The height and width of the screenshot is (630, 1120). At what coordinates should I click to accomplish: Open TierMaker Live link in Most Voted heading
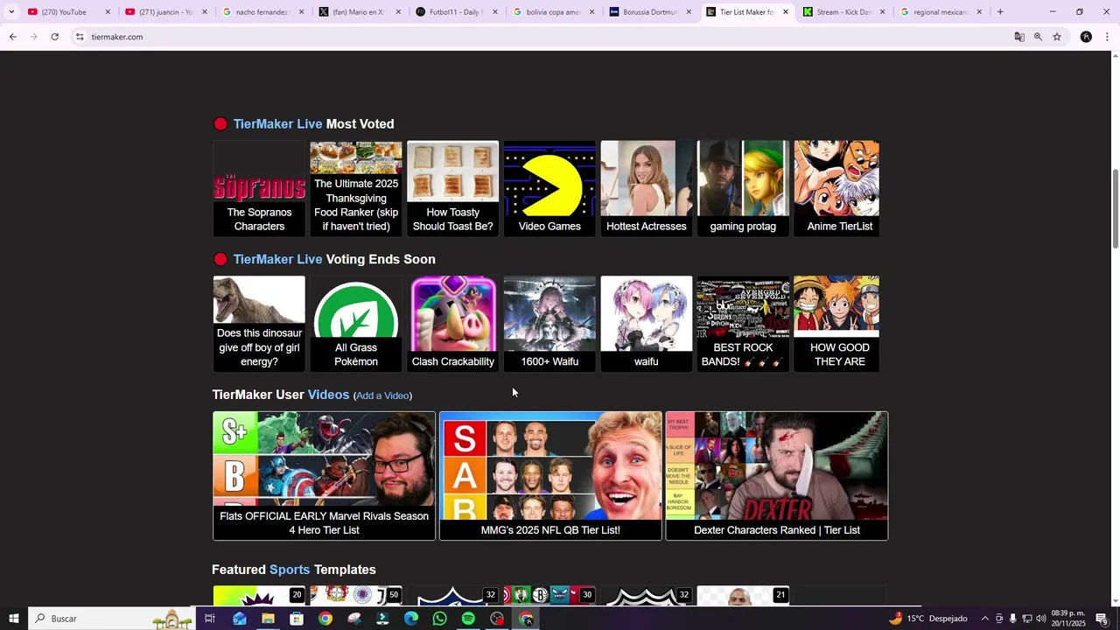point(277,124)
